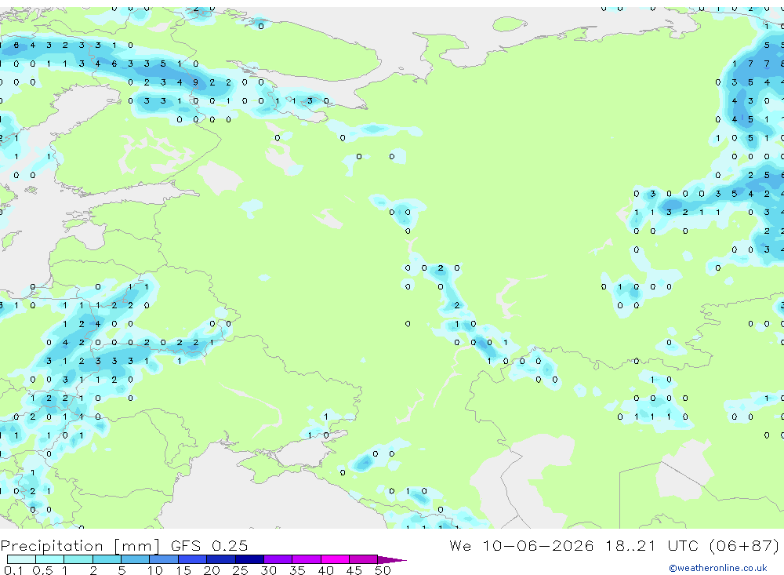The width and height of the screenshot is (784, 575).
Task: Click the '0.1' legend scale label
Action: (13, 570)
